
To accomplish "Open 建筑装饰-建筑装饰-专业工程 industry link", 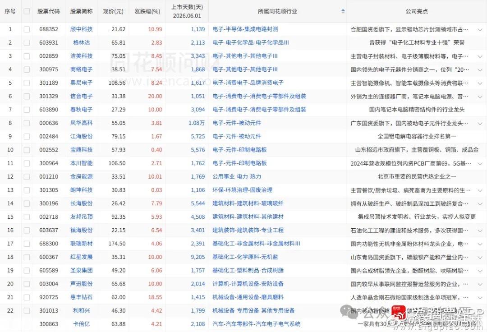I will [x=248, y=230].
